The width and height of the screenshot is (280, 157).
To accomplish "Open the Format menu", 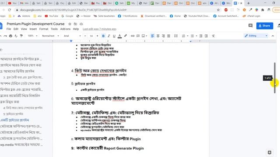I will click(x=44, y=29).
